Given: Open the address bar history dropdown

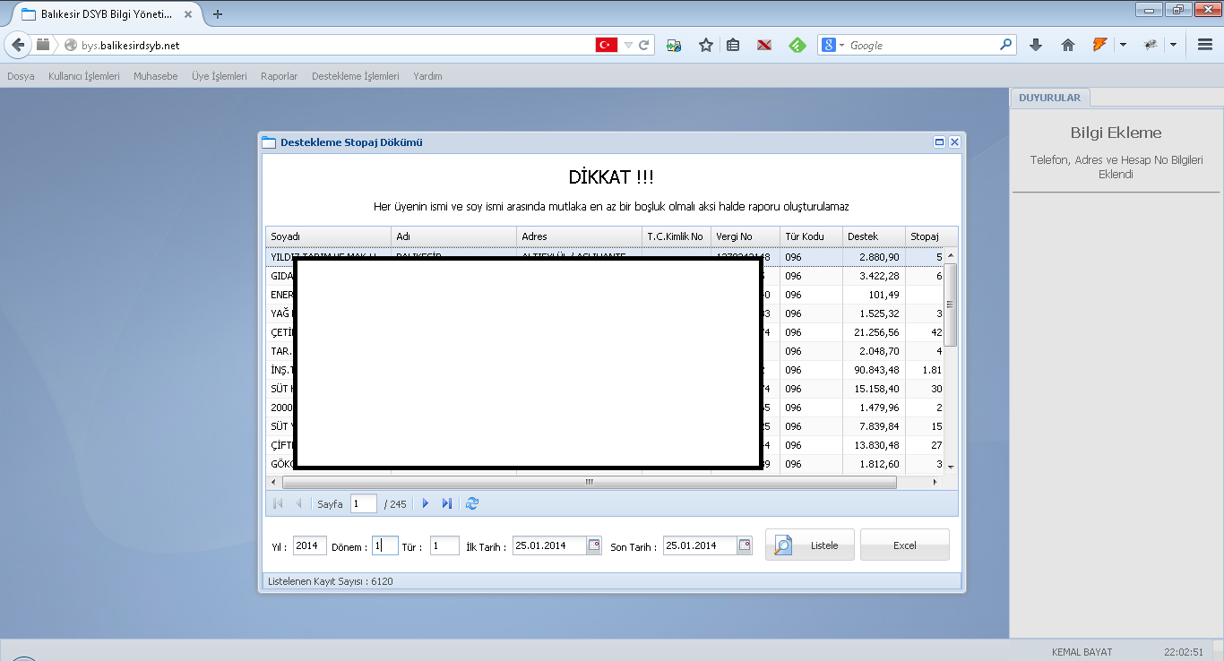Looking at the screenshot, I should tap(628, 45).
